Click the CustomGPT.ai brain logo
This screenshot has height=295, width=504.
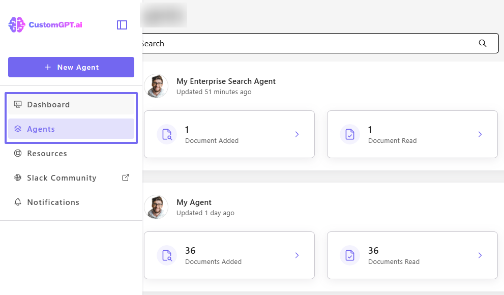coord(16,24)
